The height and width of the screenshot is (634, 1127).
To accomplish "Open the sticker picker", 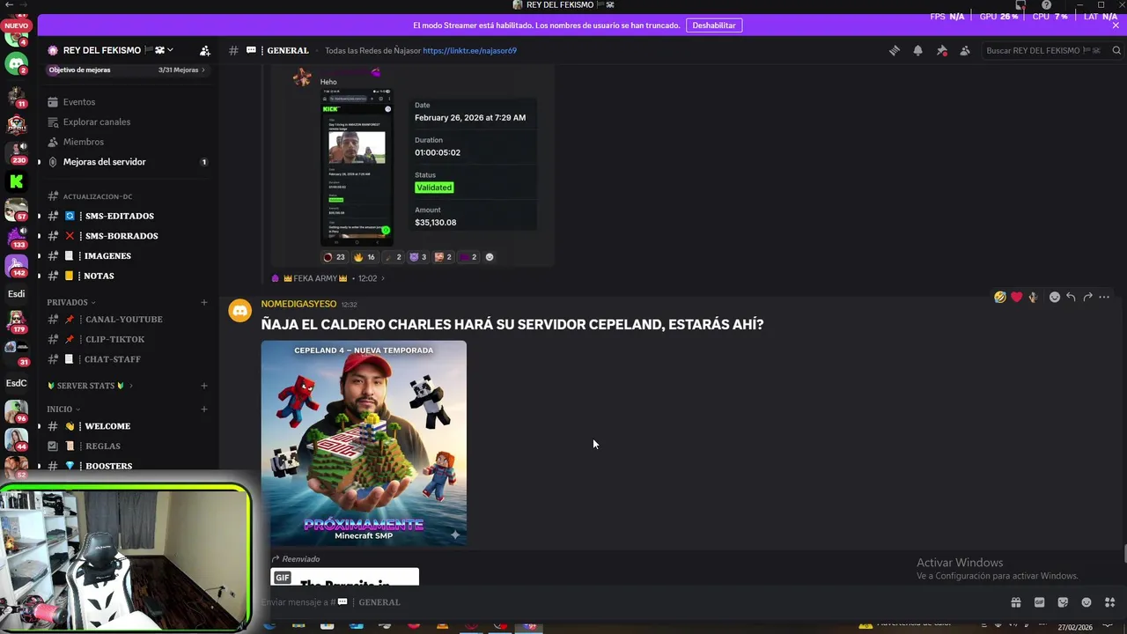I will pos(1063,602).
